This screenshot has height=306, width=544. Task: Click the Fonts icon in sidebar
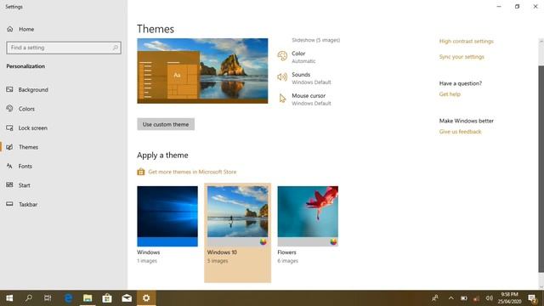9,166
